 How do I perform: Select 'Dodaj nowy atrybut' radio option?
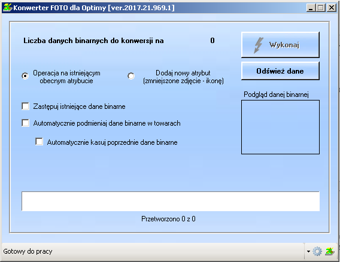pyautogui.click(x=131, y=76)
